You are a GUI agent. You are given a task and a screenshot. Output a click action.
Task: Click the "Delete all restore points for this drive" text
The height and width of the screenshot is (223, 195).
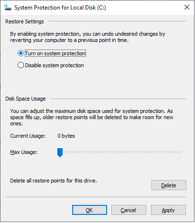(x=54, y=181)
